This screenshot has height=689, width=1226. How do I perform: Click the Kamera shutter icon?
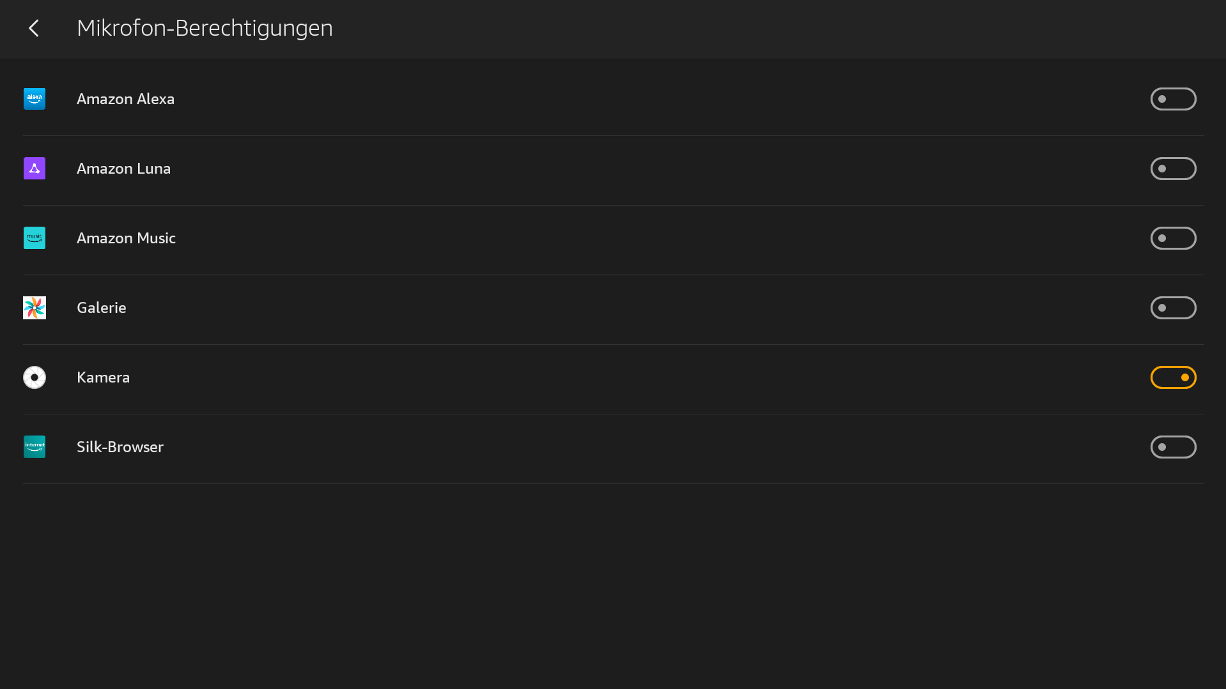pos(35,377)
